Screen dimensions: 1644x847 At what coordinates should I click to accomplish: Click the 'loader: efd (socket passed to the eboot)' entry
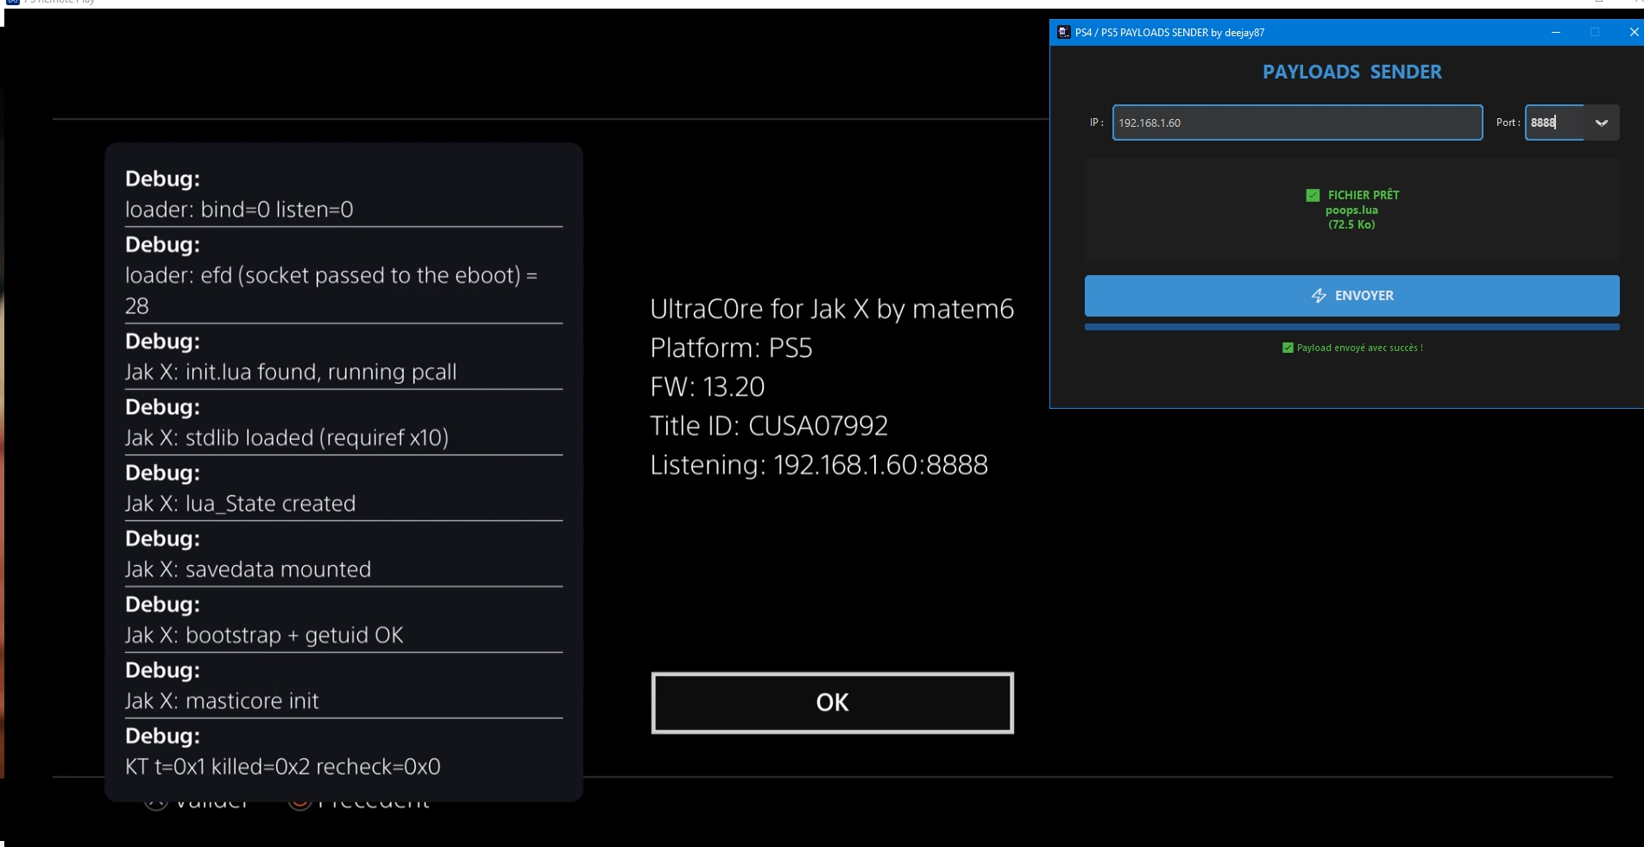[x=331, y=291]
